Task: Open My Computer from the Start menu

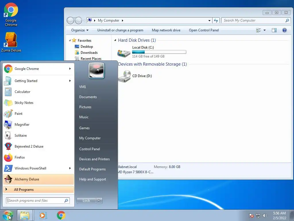Action: pyautogui.click(x=90, y=138)
